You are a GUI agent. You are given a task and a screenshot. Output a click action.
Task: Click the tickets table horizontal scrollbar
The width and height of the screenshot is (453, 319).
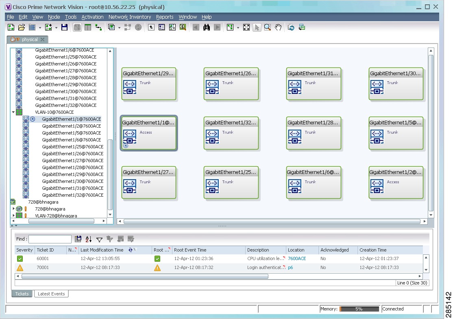point(145,276)
